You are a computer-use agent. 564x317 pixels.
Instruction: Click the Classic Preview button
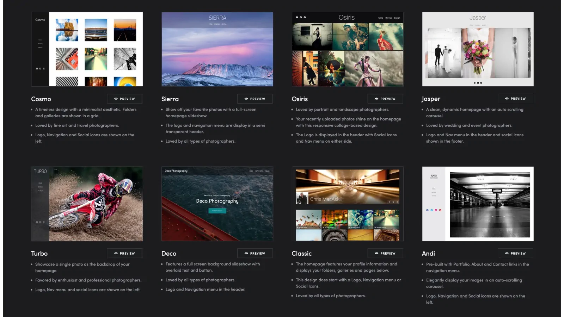(385, 253)
